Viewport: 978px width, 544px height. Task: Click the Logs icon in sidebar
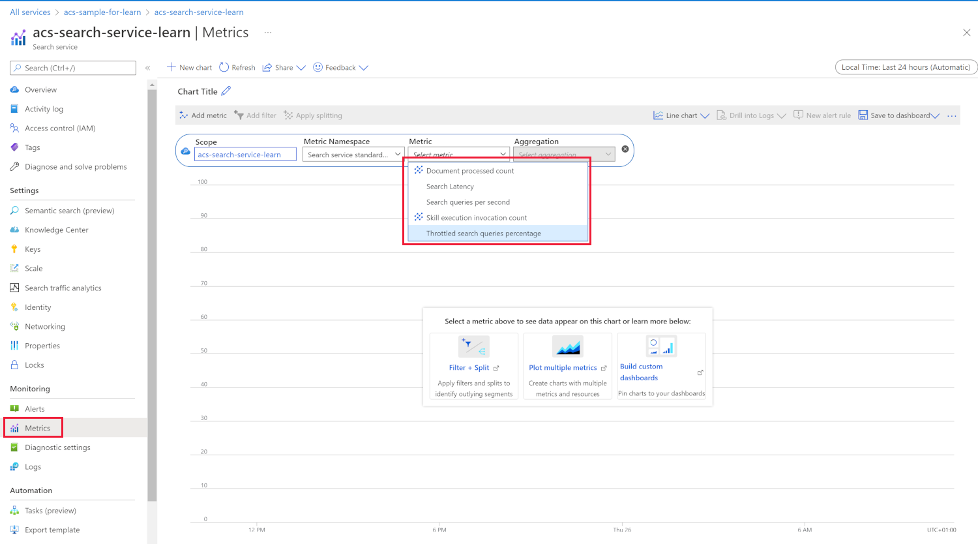14,466
